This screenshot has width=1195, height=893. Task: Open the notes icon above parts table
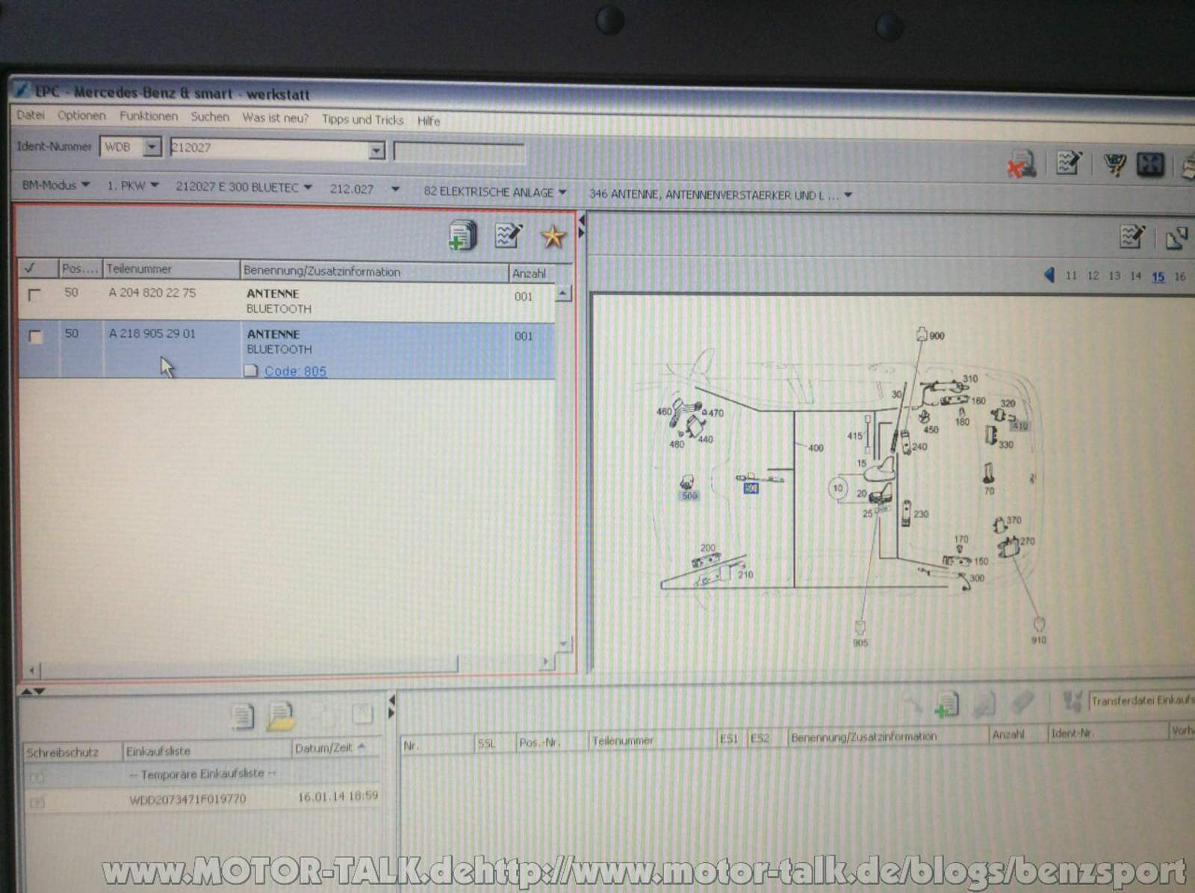click(509, 235)
